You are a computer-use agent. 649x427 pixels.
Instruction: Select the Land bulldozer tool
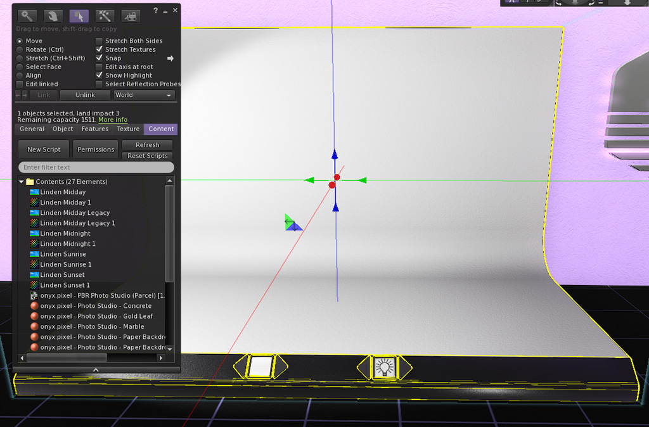point(131,16)
